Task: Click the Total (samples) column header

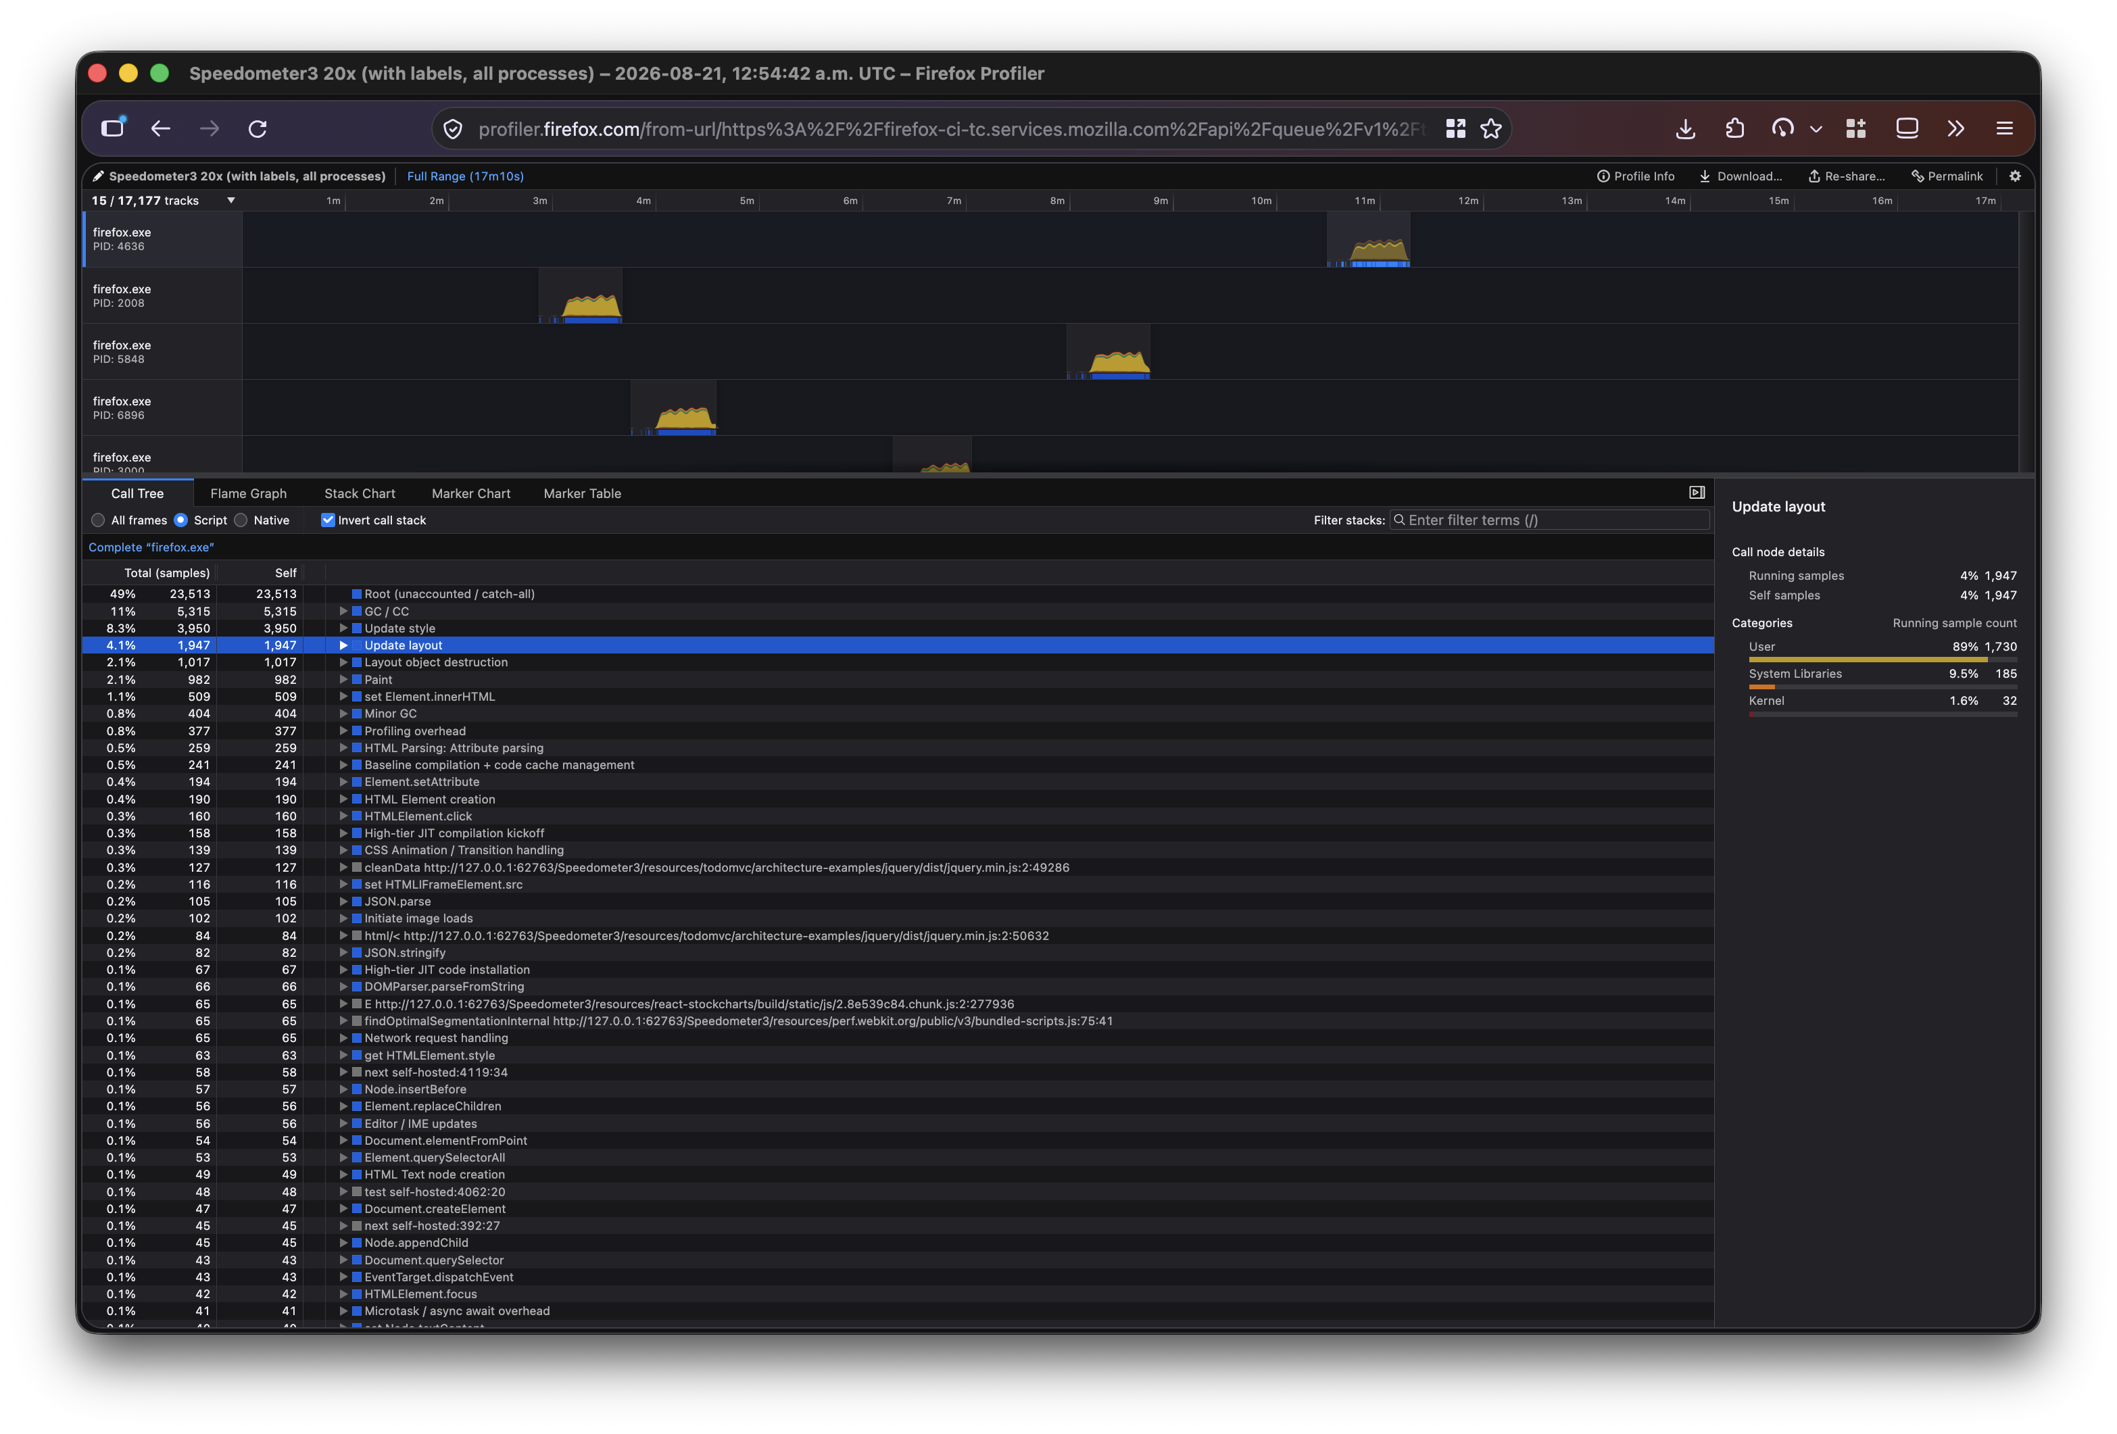Action: tap(167, 572)
